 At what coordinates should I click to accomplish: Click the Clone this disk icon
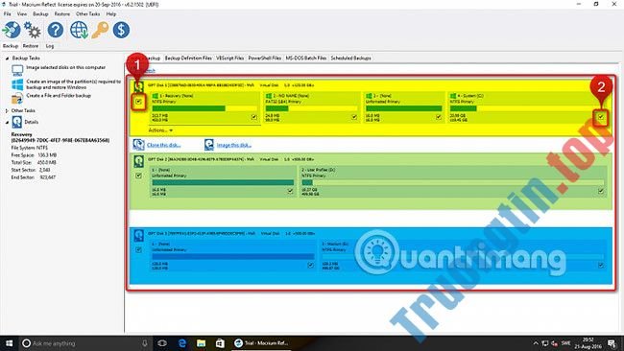(x=138, y=145)
